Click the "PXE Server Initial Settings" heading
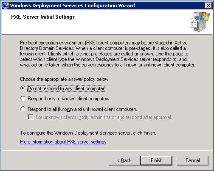 coord(43,17)
